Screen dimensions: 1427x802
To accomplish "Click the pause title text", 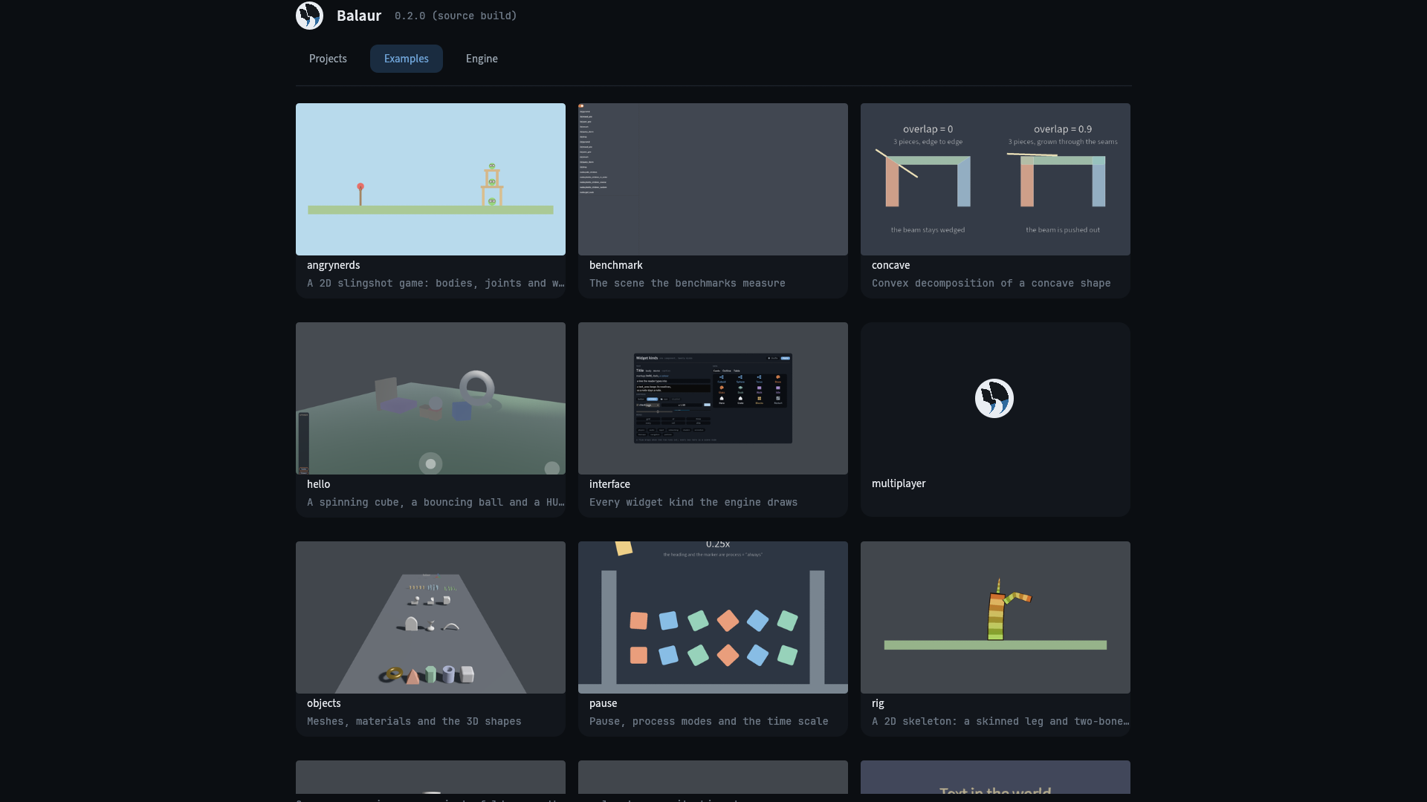I will [x=603, y=703].
